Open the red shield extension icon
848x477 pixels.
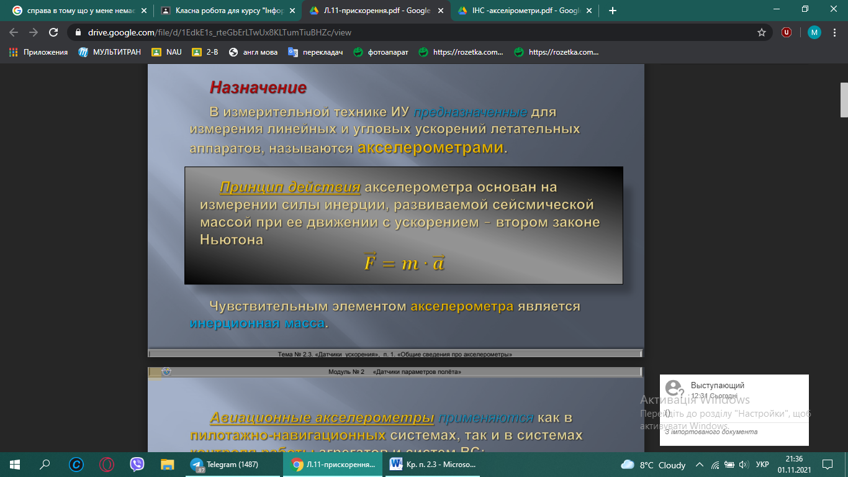click(787, 32)
